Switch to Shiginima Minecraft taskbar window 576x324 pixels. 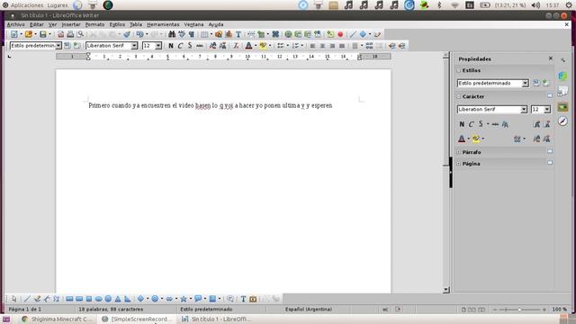pos(57,319)
